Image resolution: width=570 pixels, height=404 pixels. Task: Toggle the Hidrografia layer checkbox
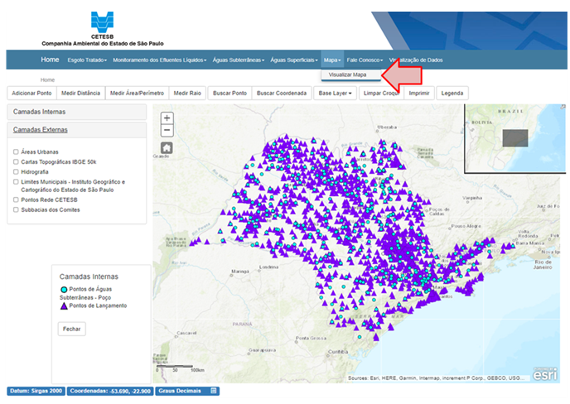coord(16,171)
